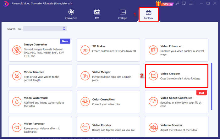Select the Toolbox tab
The width and height of the screenshot is (220, 139).
tap(148, 14)
